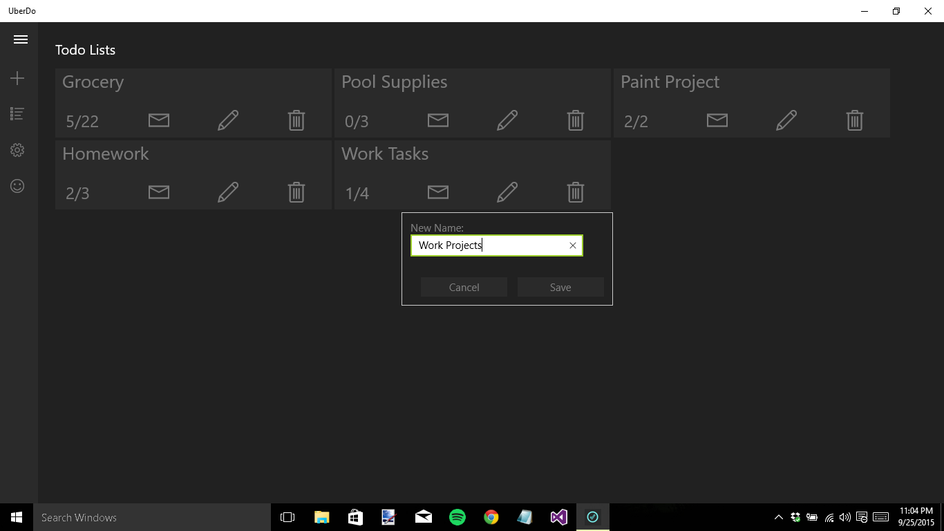
Task: Rename the Grocery list with pencil
Action: pyautogui.click(x=228, y=120)
